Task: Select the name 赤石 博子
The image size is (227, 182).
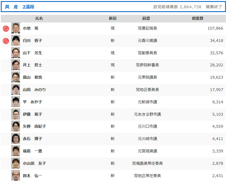Action: [32, 138]
